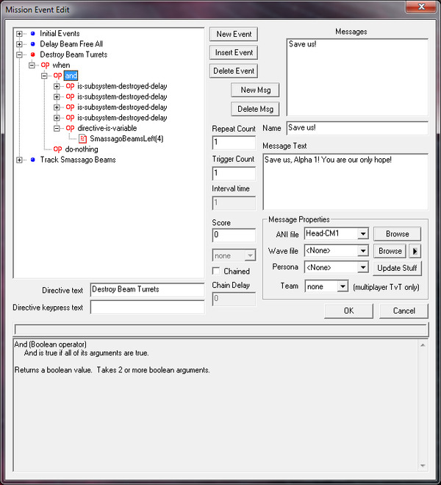The width and height of the screenshot is (441, 485).
Task: Click the op icon beside the when operator
Action: coord(45,65)
